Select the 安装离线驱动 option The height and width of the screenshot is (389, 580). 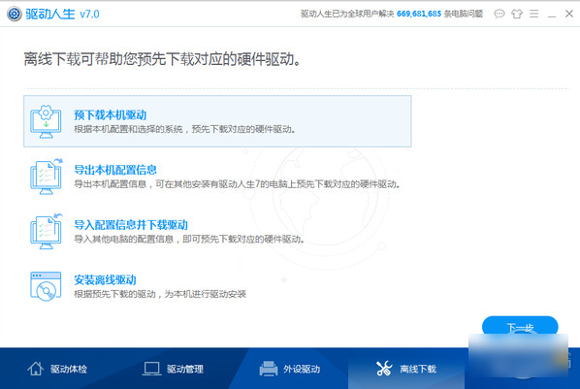pyautogui.click(x=217, y=286)
